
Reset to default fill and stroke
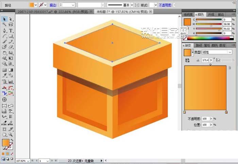click(x=3, y=149)
